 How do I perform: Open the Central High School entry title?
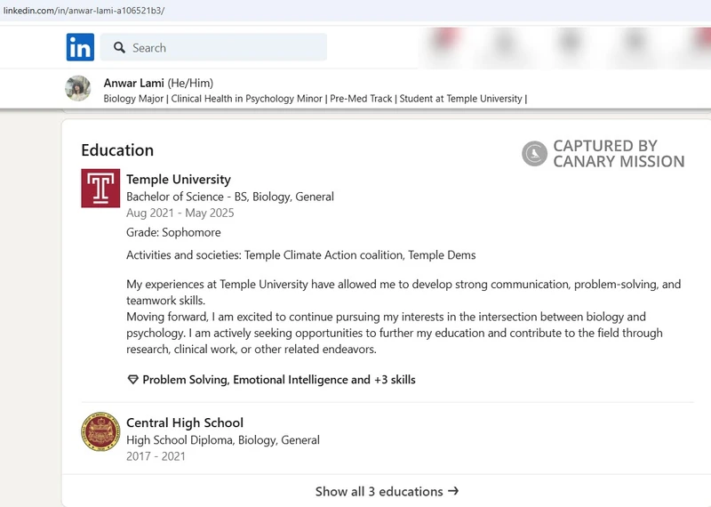coord(185,422)
